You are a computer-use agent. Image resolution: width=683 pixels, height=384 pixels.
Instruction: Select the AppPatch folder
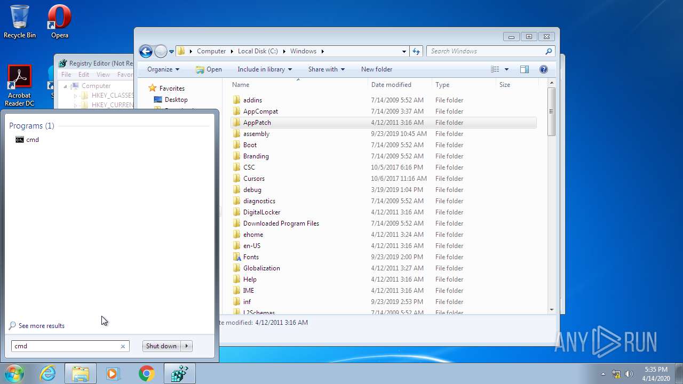click(384, 123)
